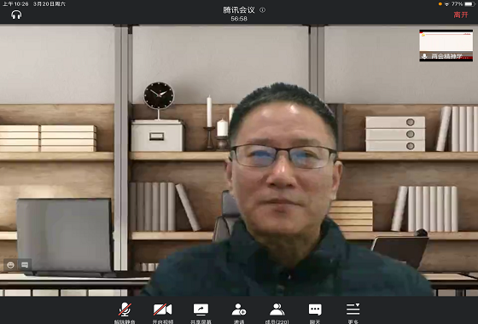
Task: Tap the Wi-Fi status icon
Action: (446, 4)
